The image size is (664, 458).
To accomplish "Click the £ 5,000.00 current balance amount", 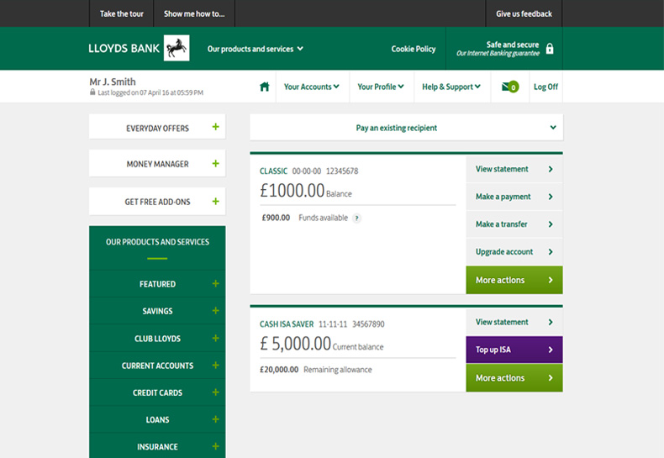I will 295,343.
